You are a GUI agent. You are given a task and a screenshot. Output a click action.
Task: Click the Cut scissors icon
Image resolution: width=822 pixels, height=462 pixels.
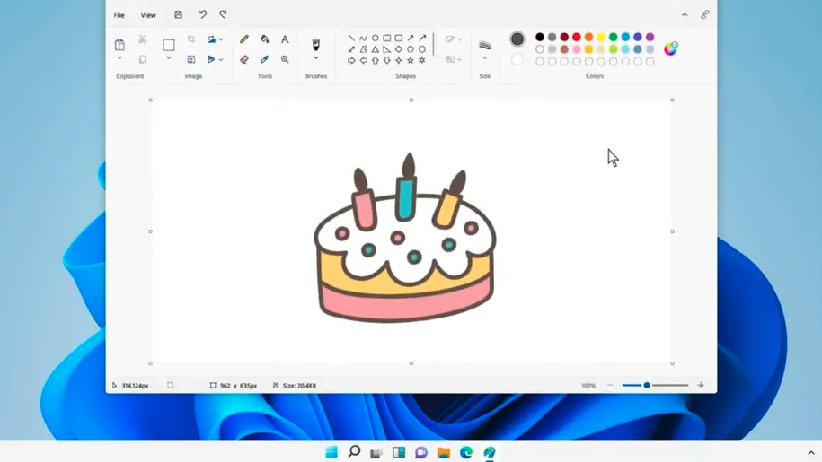click(142, 39)
